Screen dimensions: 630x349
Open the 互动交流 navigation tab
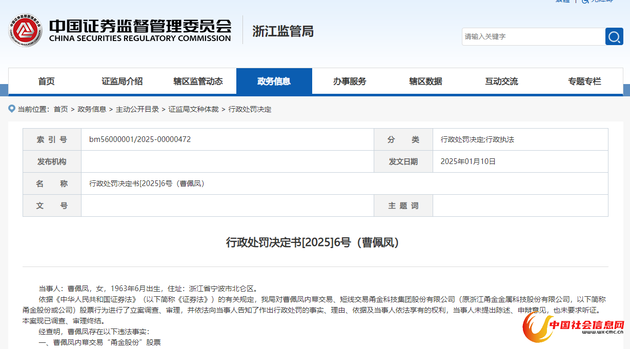coord(501,81)
